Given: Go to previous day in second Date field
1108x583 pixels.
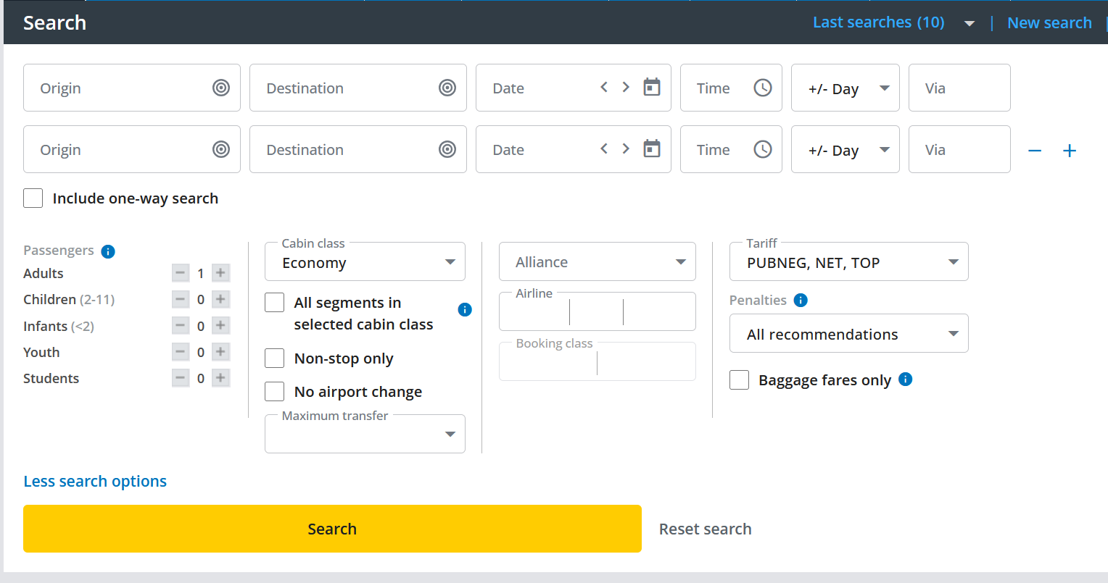Looking at the screenshot, I should tap(603, 148).
